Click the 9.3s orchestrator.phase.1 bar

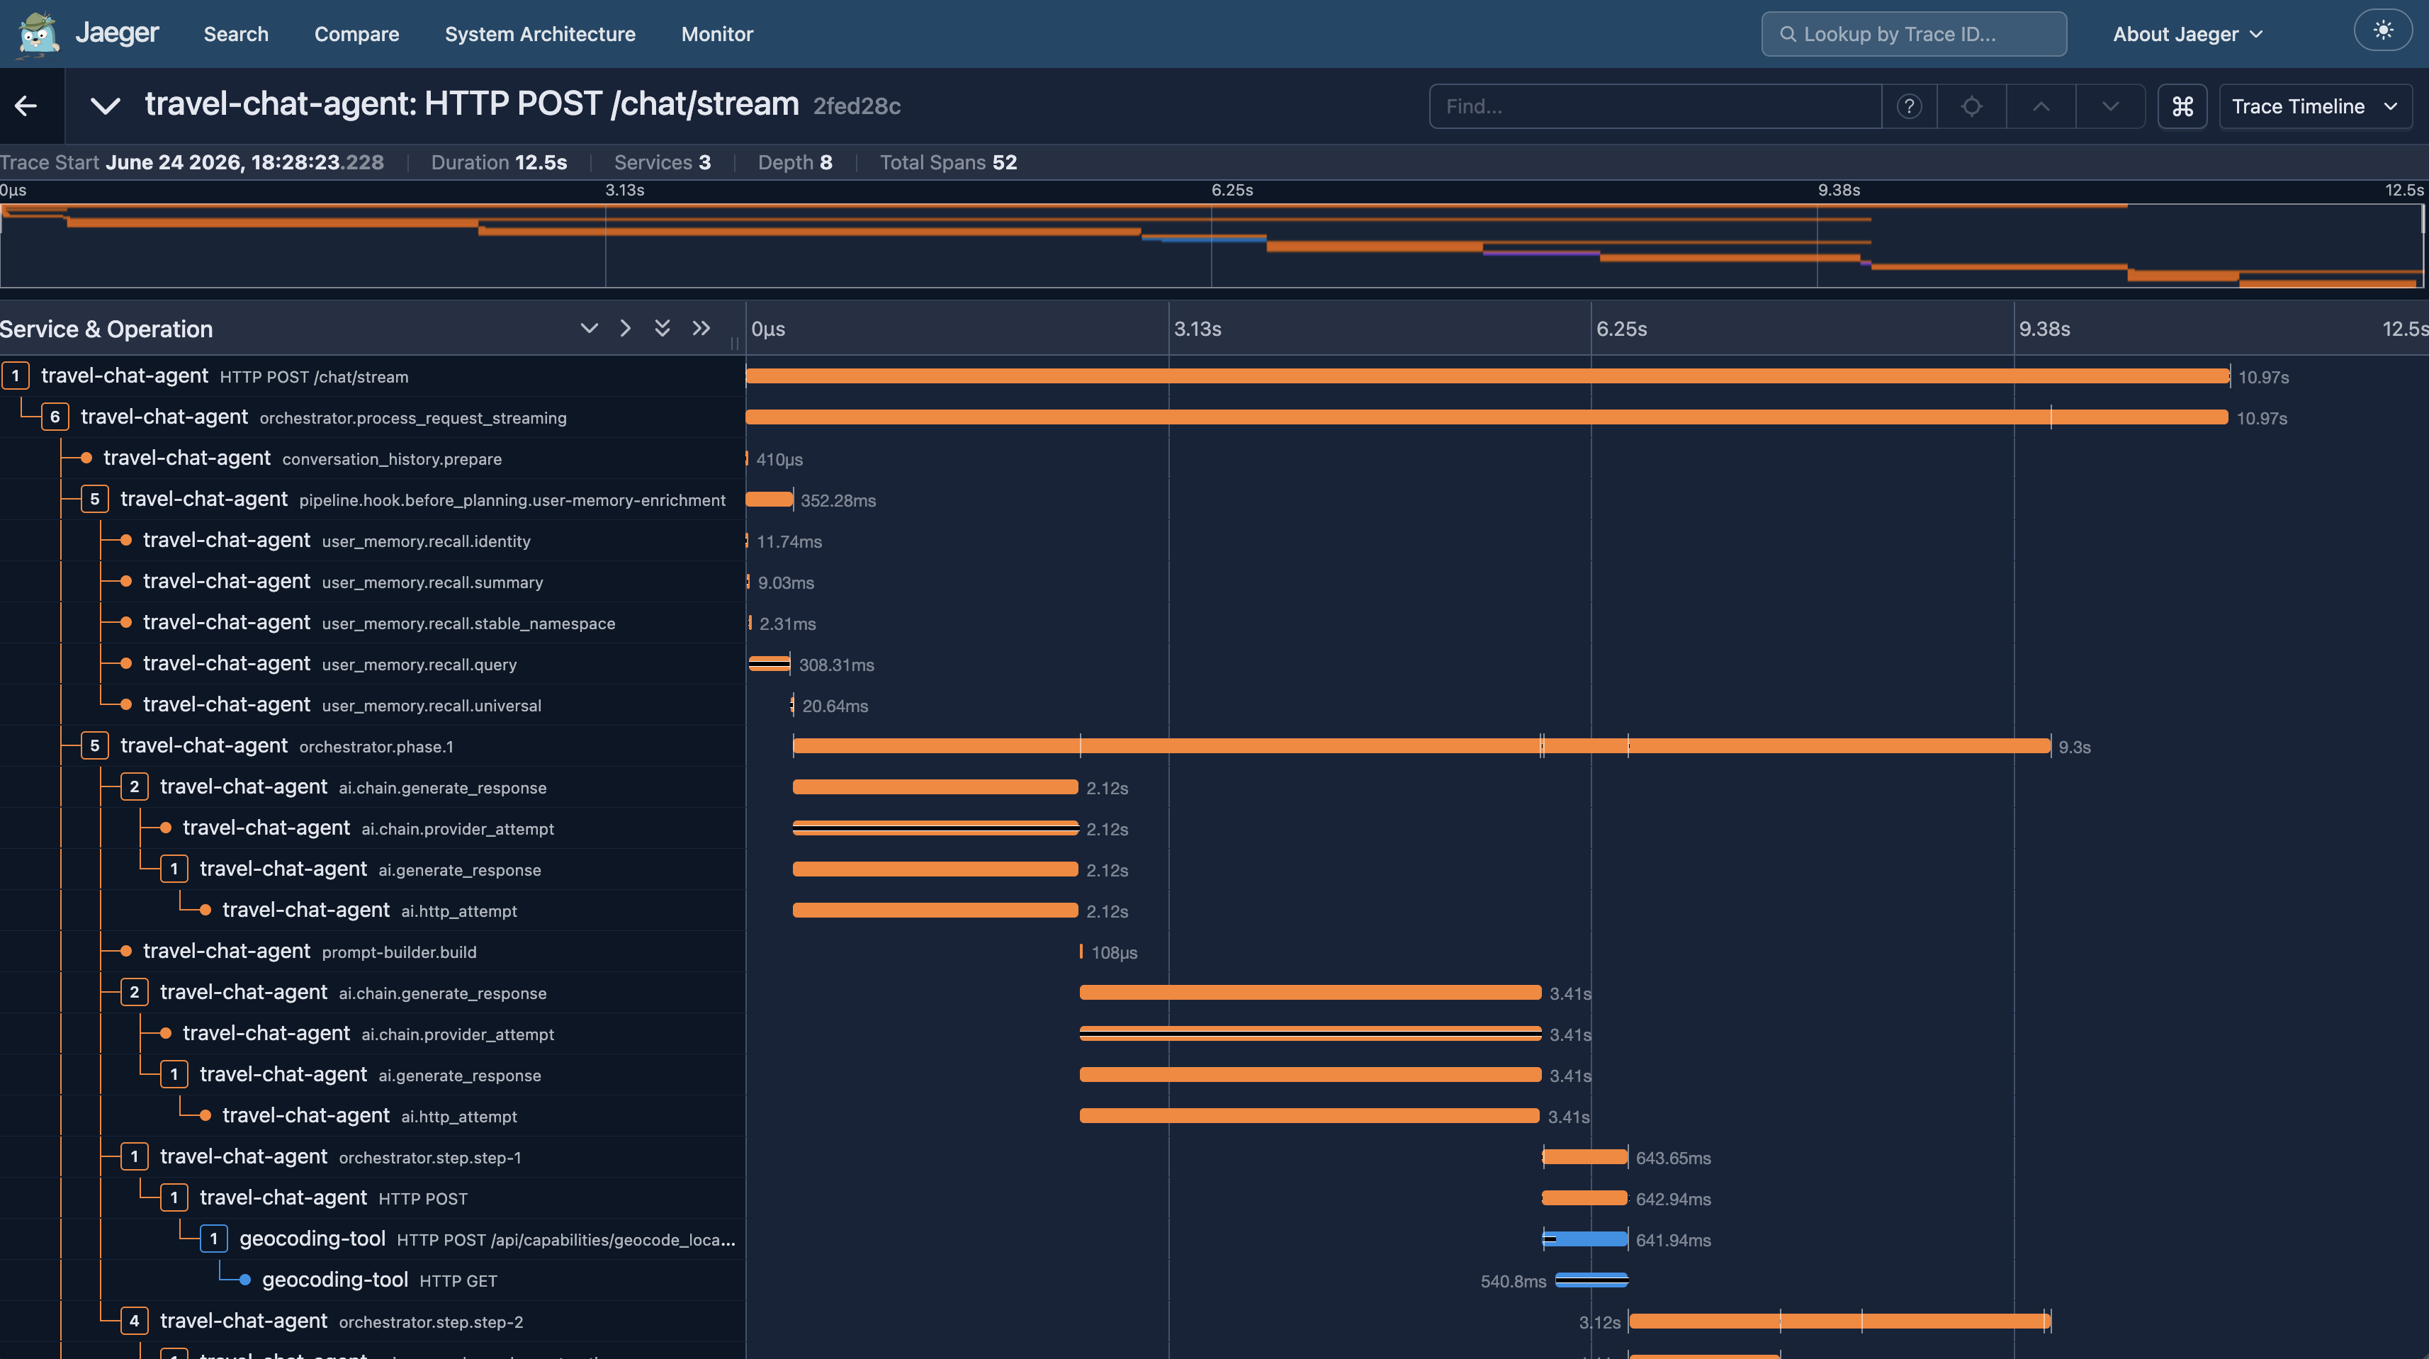(1422, 746)
